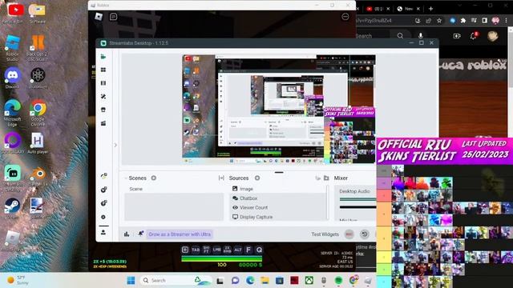
Task: Add a source folder with the folder icon
Action: (326, 178)
